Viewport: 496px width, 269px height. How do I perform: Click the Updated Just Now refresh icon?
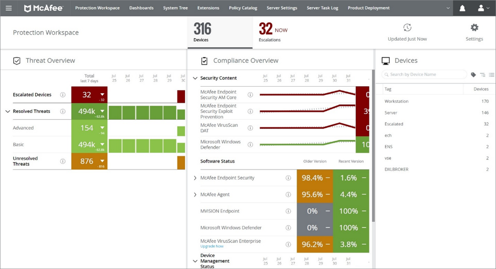click(407, 28)
